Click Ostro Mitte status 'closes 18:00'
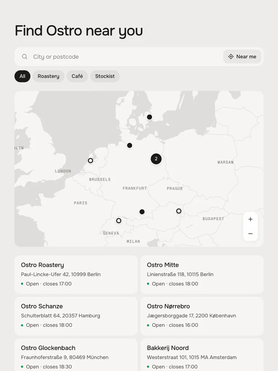278x371 pixels. pos(184,284)
